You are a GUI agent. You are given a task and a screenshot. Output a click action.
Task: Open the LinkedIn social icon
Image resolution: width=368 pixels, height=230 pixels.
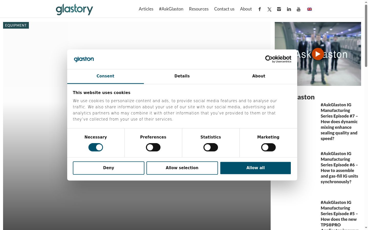click(x=289, y=9)
